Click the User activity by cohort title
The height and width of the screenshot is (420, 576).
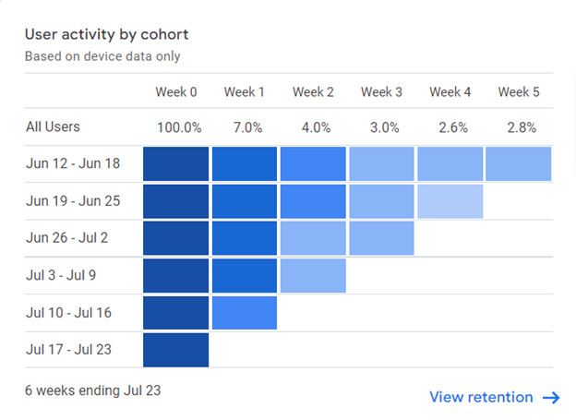tap(106, 35)
